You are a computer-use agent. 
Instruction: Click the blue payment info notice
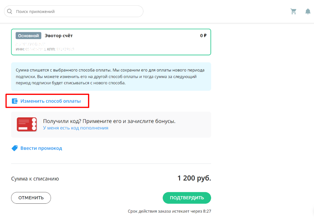[111, 77]
